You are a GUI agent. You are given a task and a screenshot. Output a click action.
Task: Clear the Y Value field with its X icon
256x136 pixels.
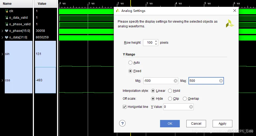tap(191, 107)
